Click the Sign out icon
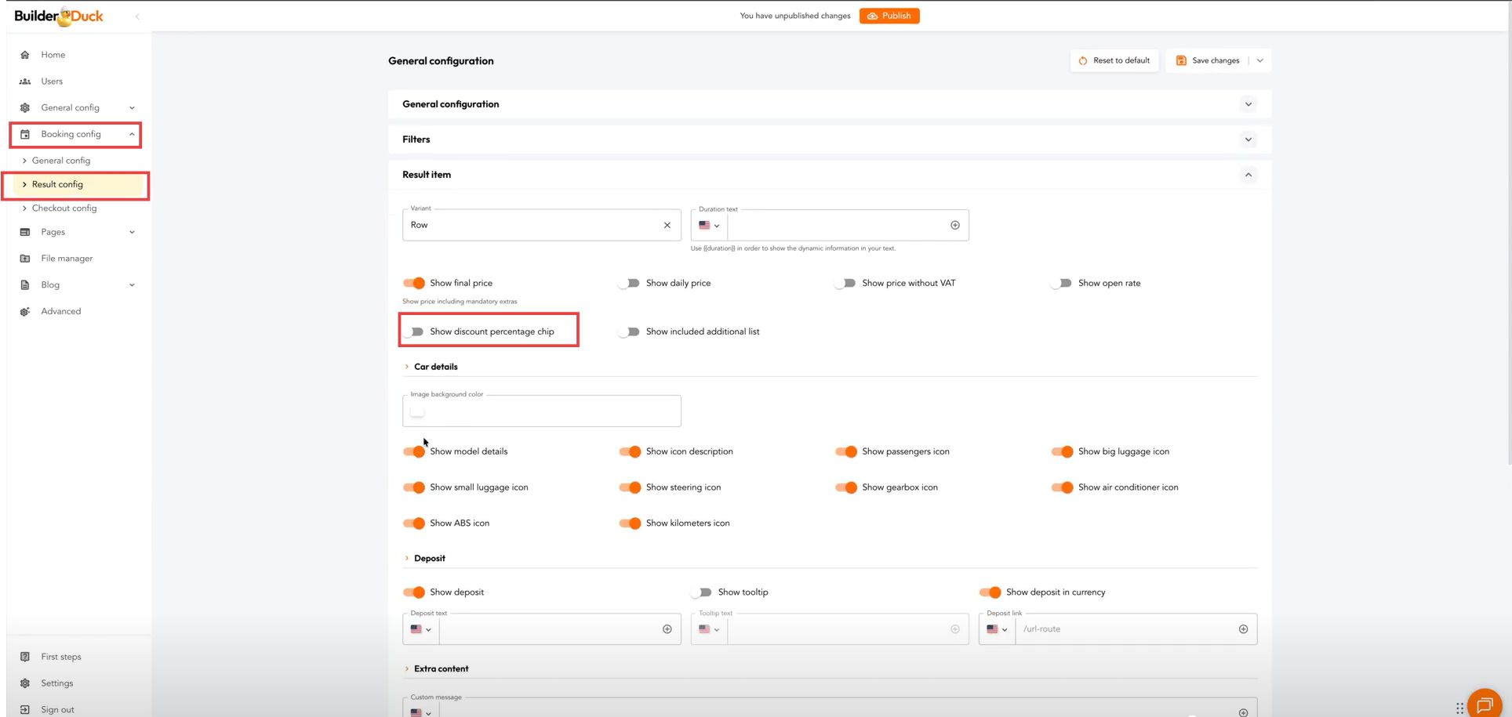The image size is (1512, 717). click(x=25, y=709)
